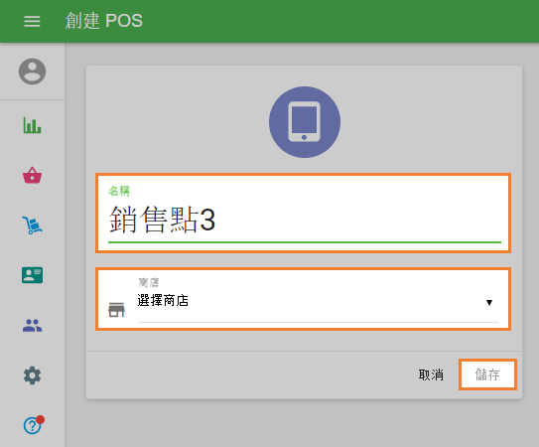Open the 選擇商店 store dropdown
Viewport: 539px width, 447px height.
(x=318, y=301)
